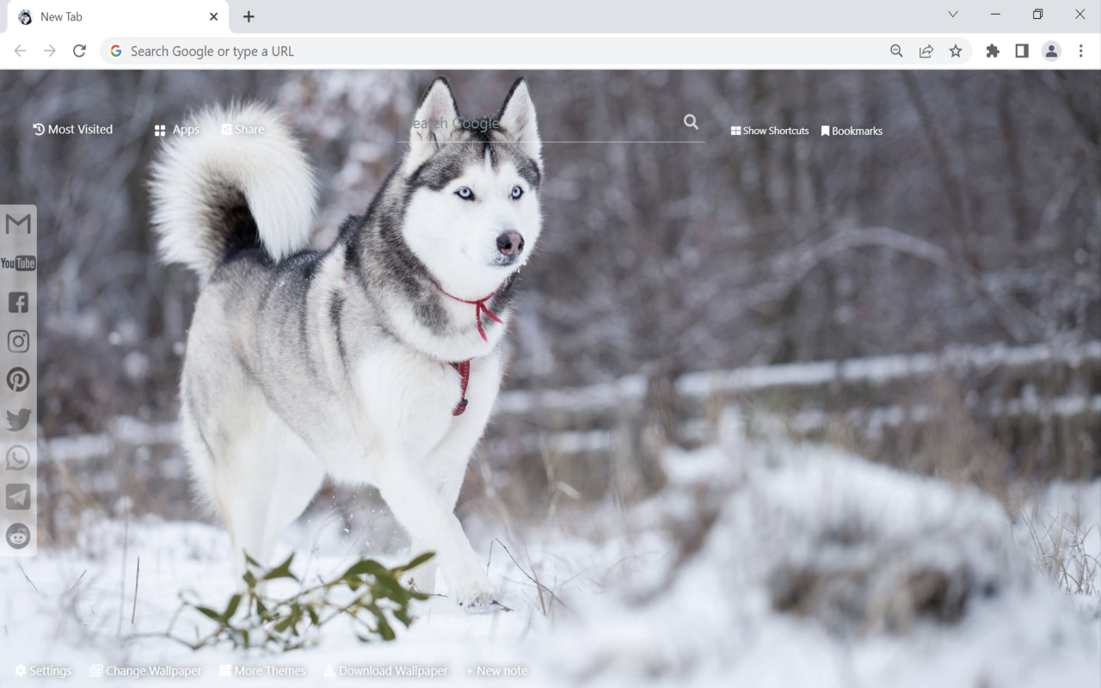The image size is (1101, 688).
Task: Expand the tab search chevron
Action: tap(953, 14)
